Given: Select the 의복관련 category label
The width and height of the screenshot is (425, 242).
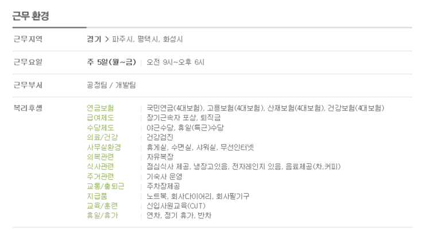Looking at the screenshot, I should pos(101,157).
